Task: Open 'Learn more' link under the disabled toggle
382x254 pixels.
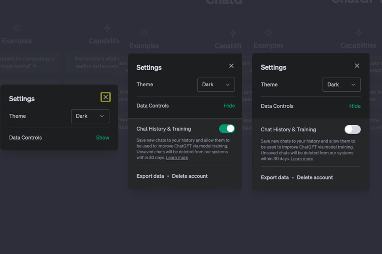Action: 302,159
